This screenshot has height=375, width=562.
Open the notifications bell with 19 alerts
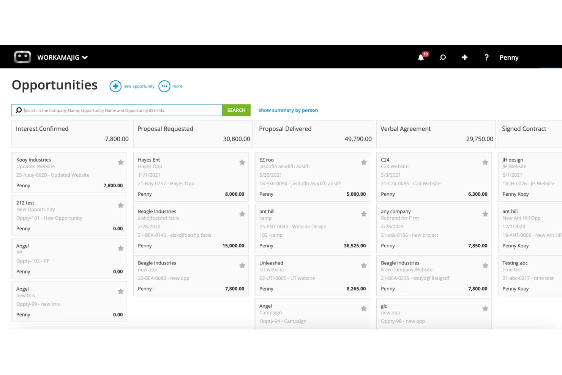[x=421, y=57]
